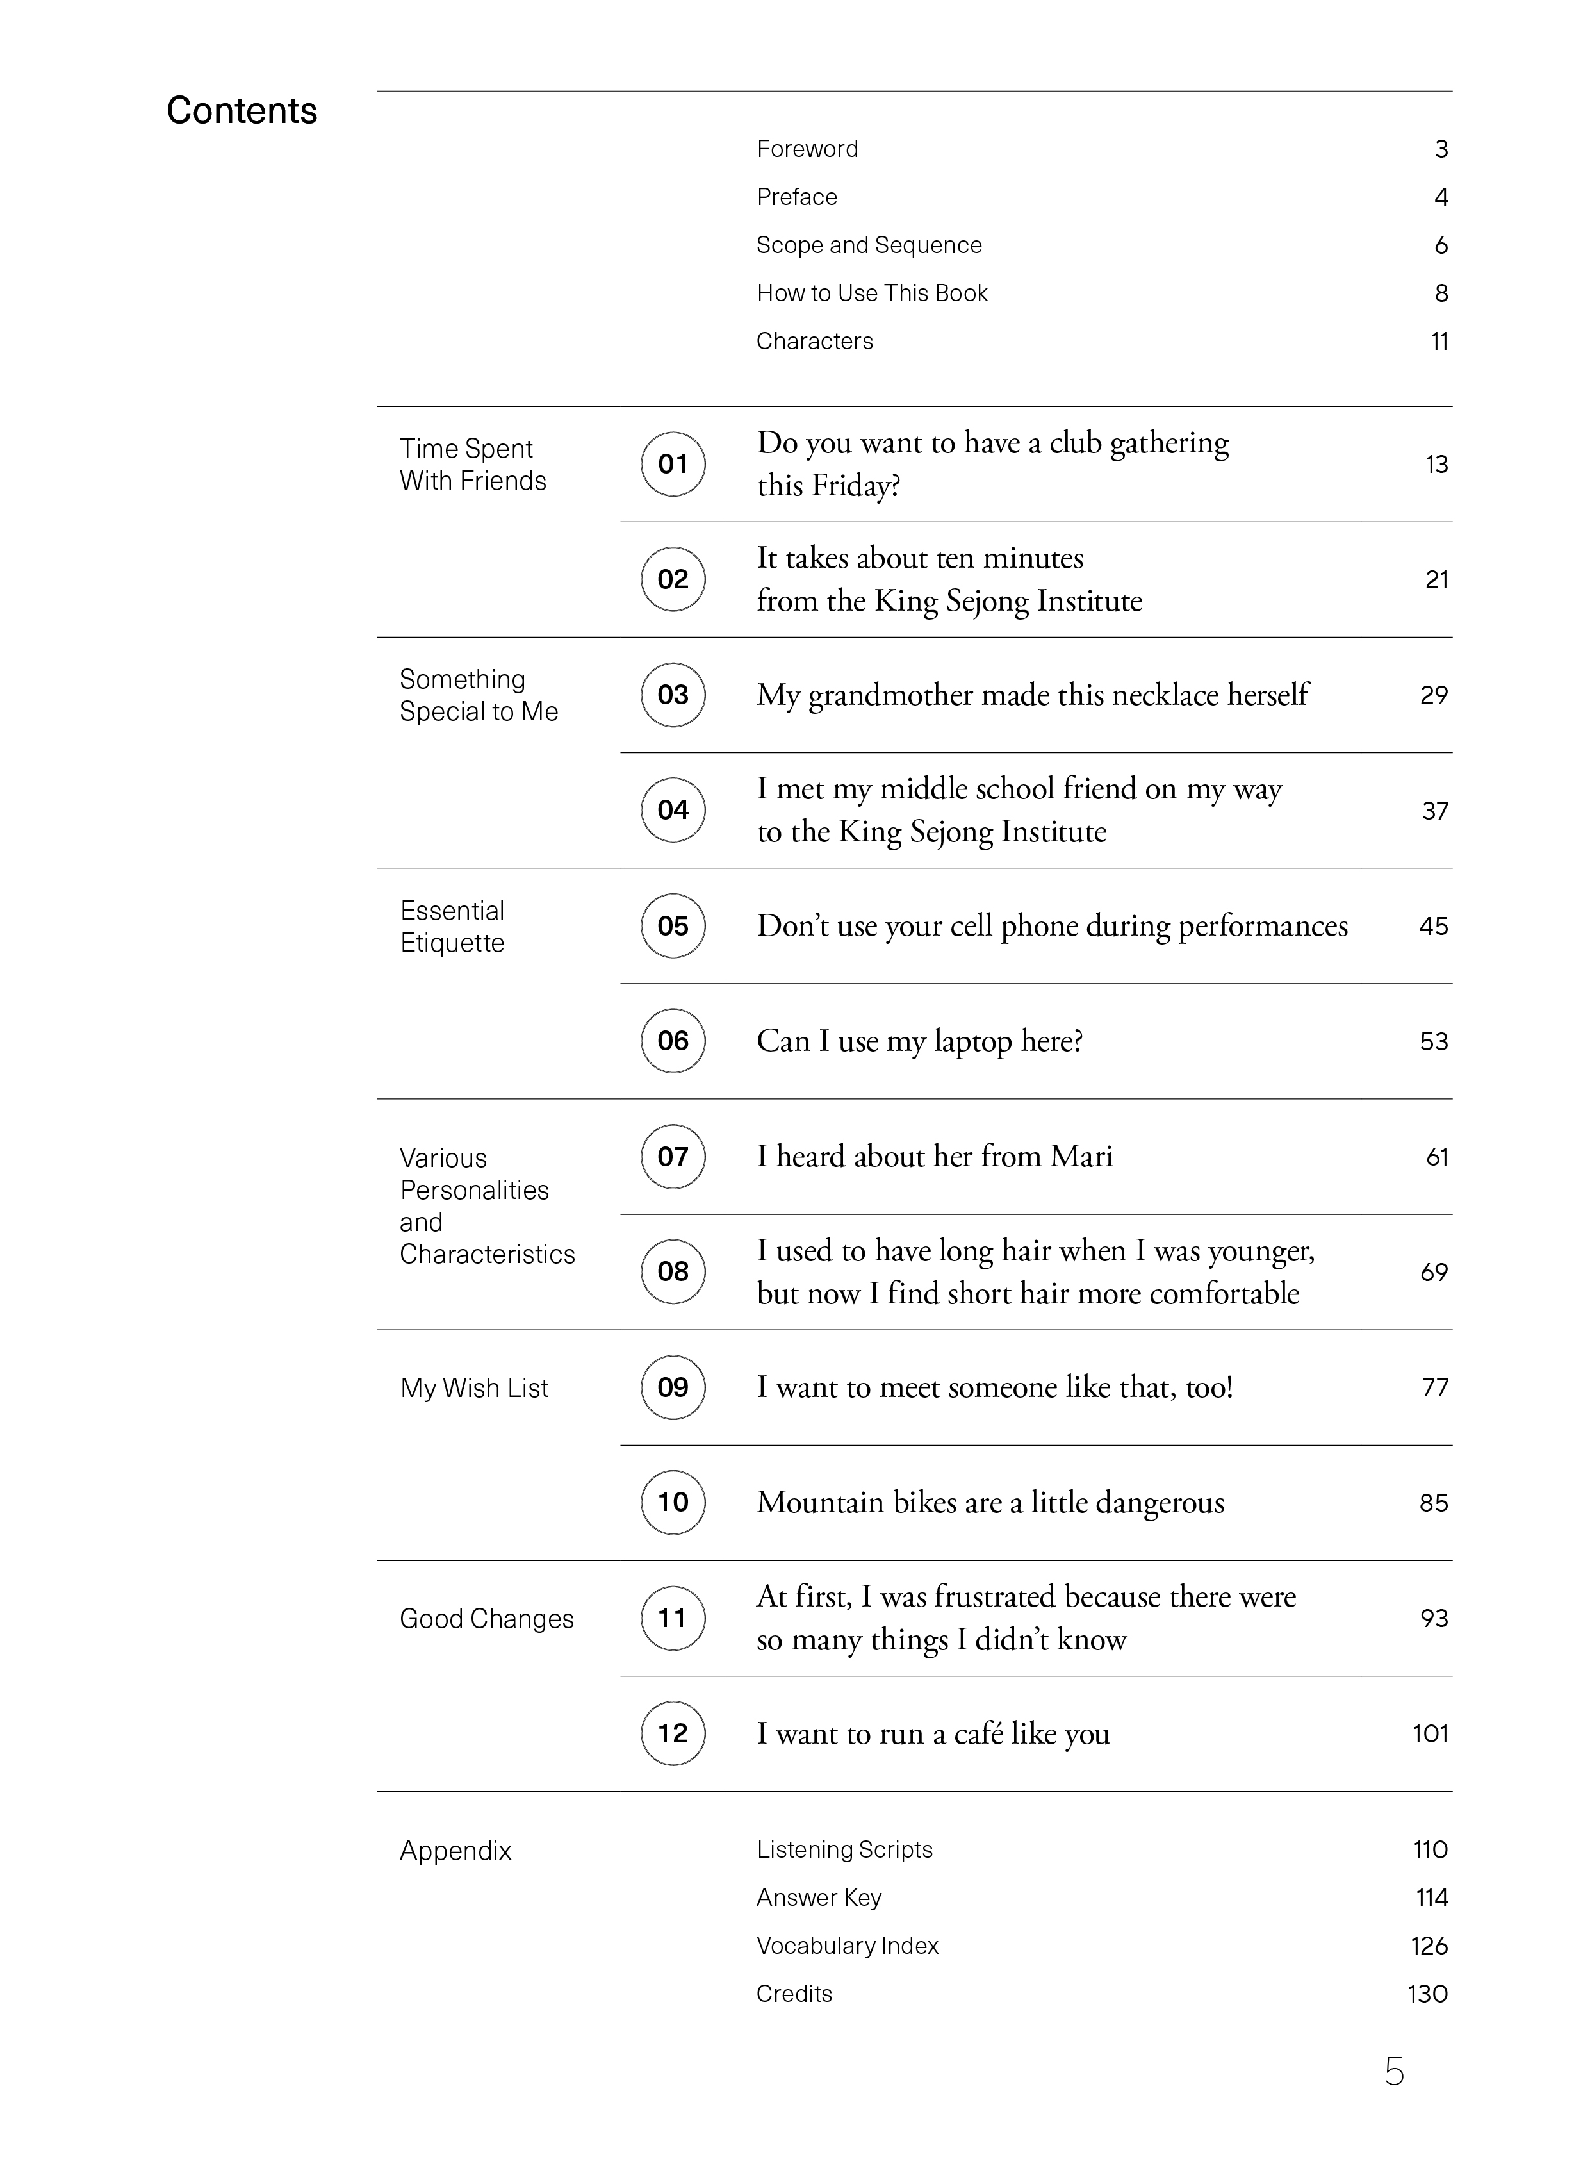Jump to the Characters section
1574x2157 pixels.
click(x=815, y=341)
